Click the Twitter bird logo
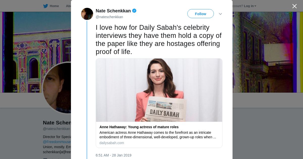 click(45, 6)
